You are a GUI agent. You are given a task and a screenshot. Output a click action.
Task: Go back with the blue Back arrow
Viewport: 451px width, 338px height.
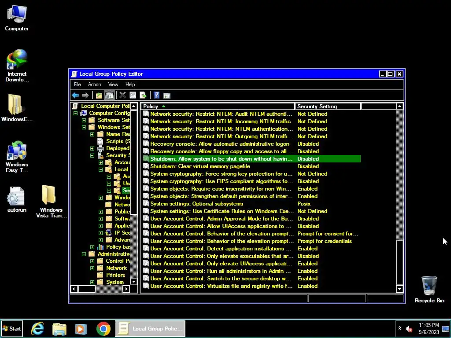click(x=75, y=95)
